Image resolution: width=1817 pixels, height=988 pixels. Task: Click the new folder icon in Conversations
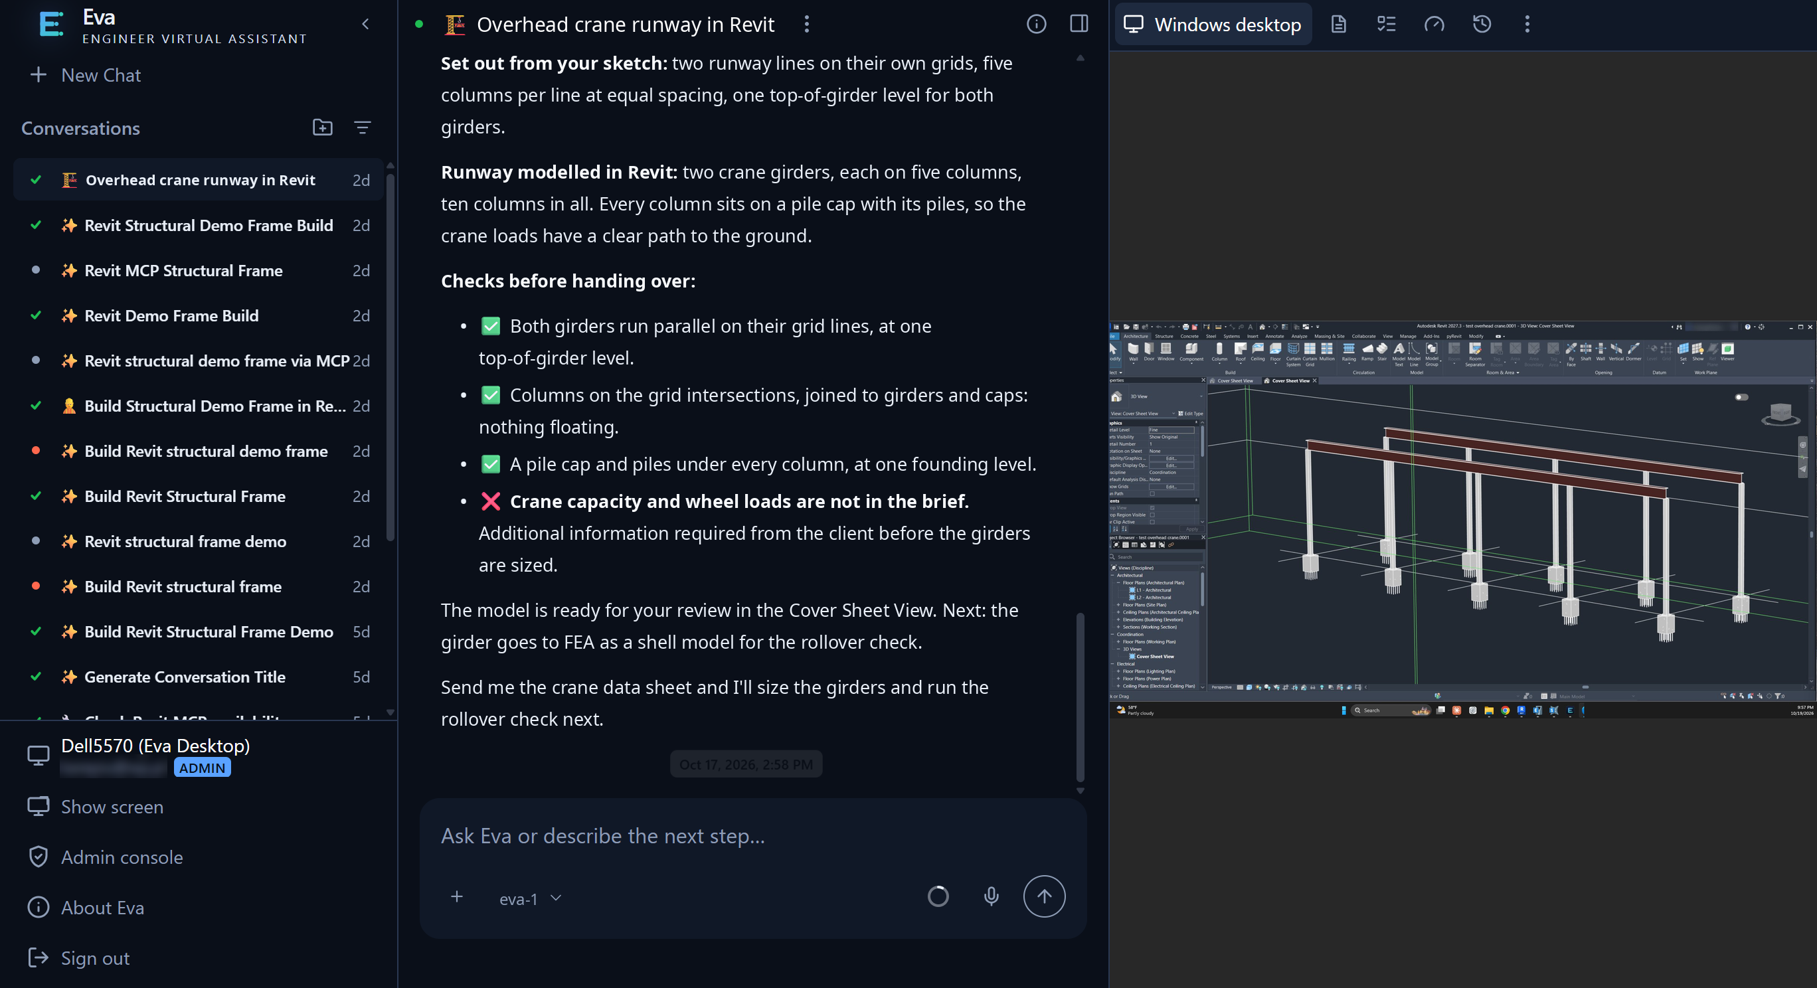322,127
